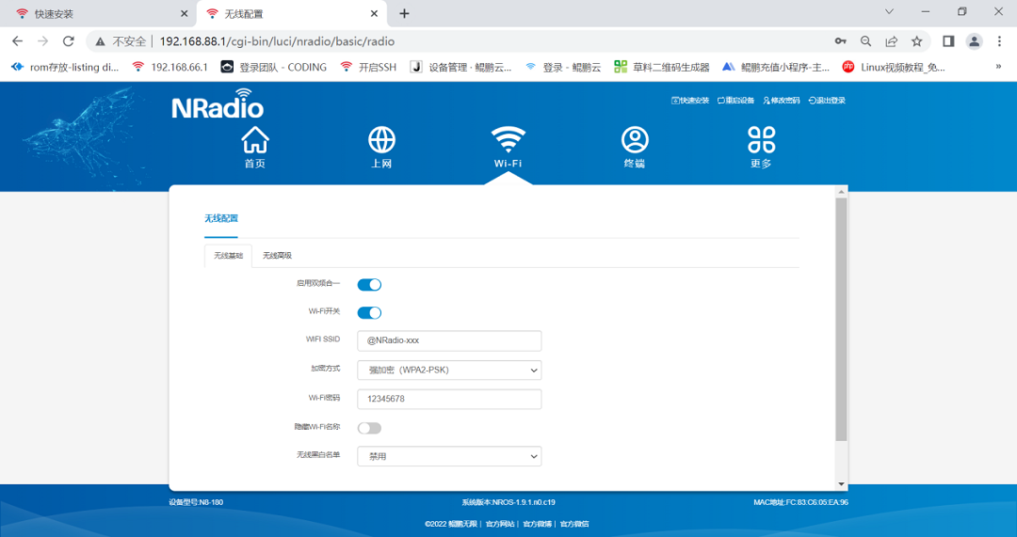Toggle the 启用双频合一 switch
Image resolution: width=1017 pixels, height=537 pixels.
click(x=370, y=284)
